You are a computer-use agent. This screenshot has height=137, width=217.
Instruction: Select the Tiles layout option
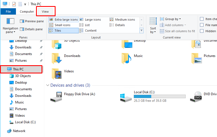64,31
